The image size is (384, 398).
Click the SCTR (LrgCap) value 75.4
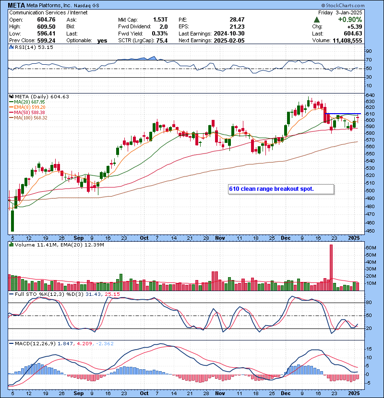click(x=162, y=40)
